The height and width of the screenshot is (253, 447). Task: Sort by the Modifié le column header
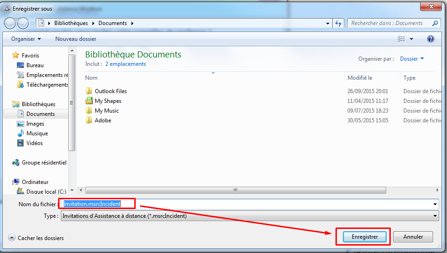(x=360, y=77)
